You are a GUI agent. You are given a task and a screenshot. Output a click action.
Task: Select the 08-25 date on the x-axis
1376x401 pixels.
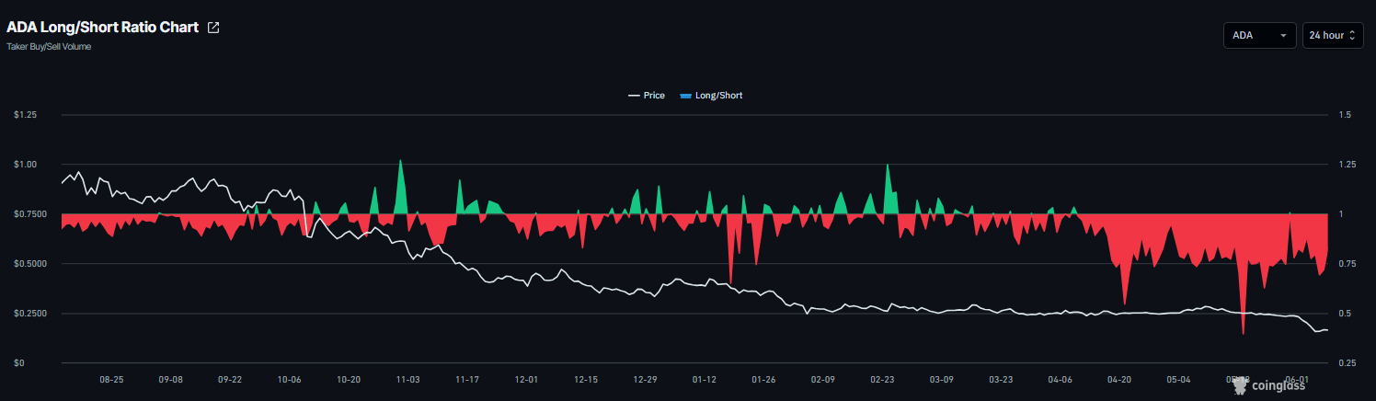[111, 379]
